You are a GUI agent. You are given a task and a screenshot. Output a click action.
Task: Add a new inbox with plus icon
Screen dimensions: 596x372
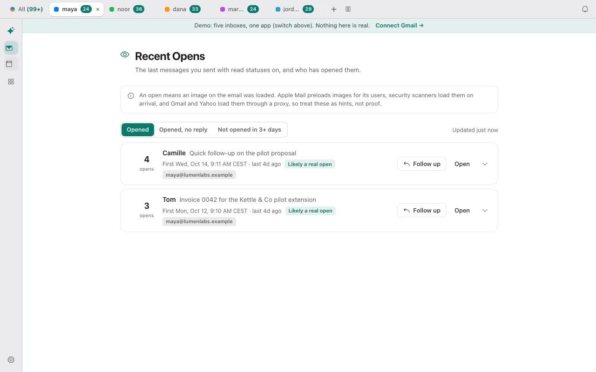click(x=333, y=9)
